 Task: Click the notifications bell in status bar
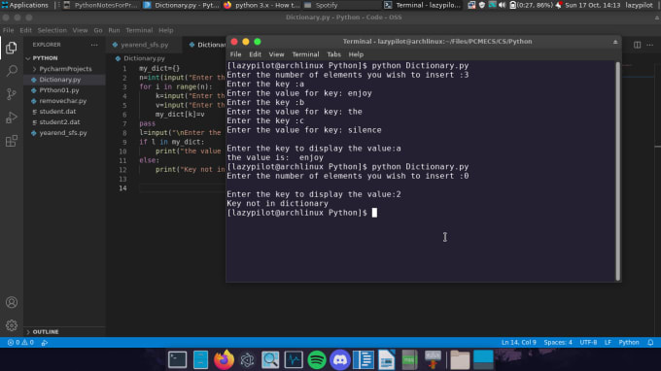pyautogui.click(x=650, y=343)
